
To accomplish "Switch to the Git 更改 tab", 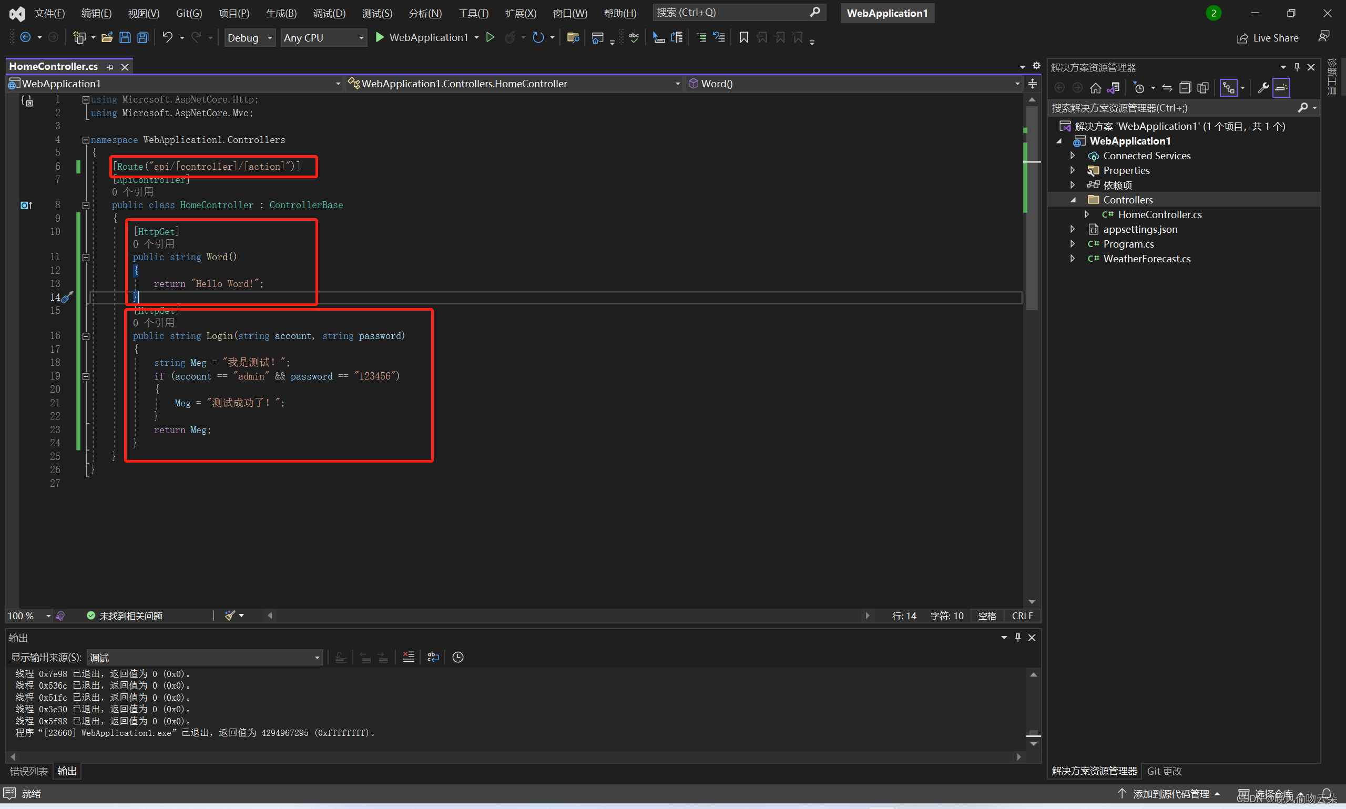I will 1164,771.
